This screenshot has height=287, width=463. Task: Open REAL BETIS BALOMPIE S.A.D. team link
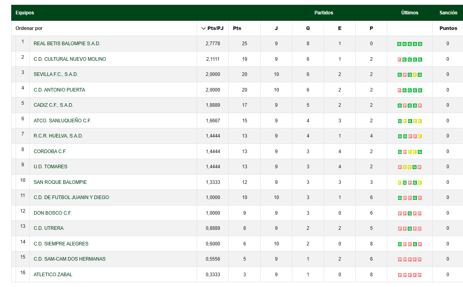(67, 44)
